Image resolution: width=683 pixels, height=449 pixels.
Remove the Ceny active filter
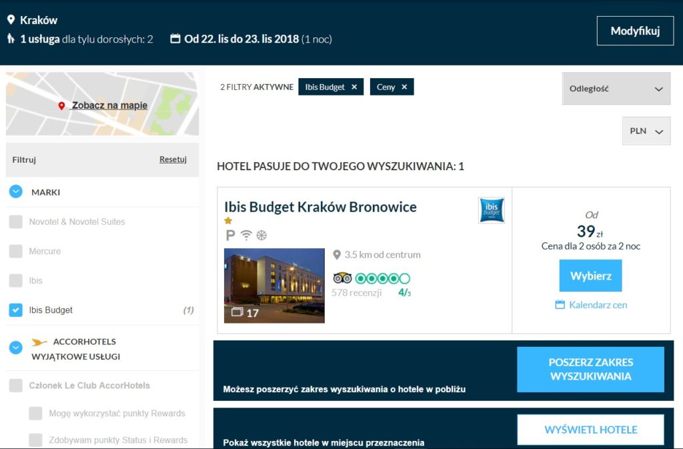(404, 87)
